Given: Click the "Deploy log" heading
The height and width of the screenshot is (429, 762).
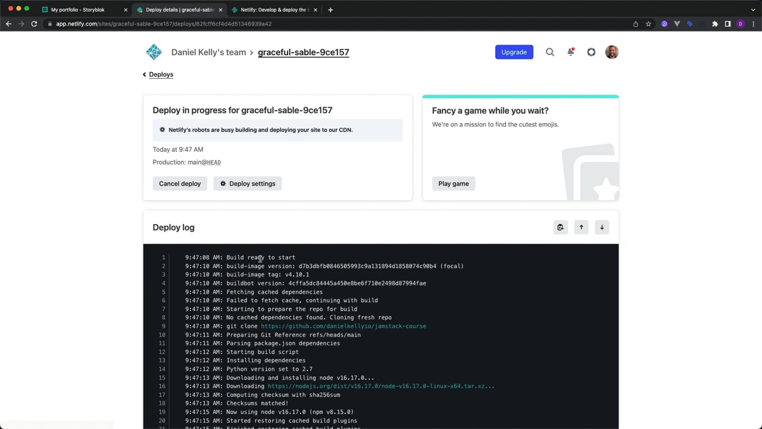Looking at the screenshot, I should click(x=173, y=228).
